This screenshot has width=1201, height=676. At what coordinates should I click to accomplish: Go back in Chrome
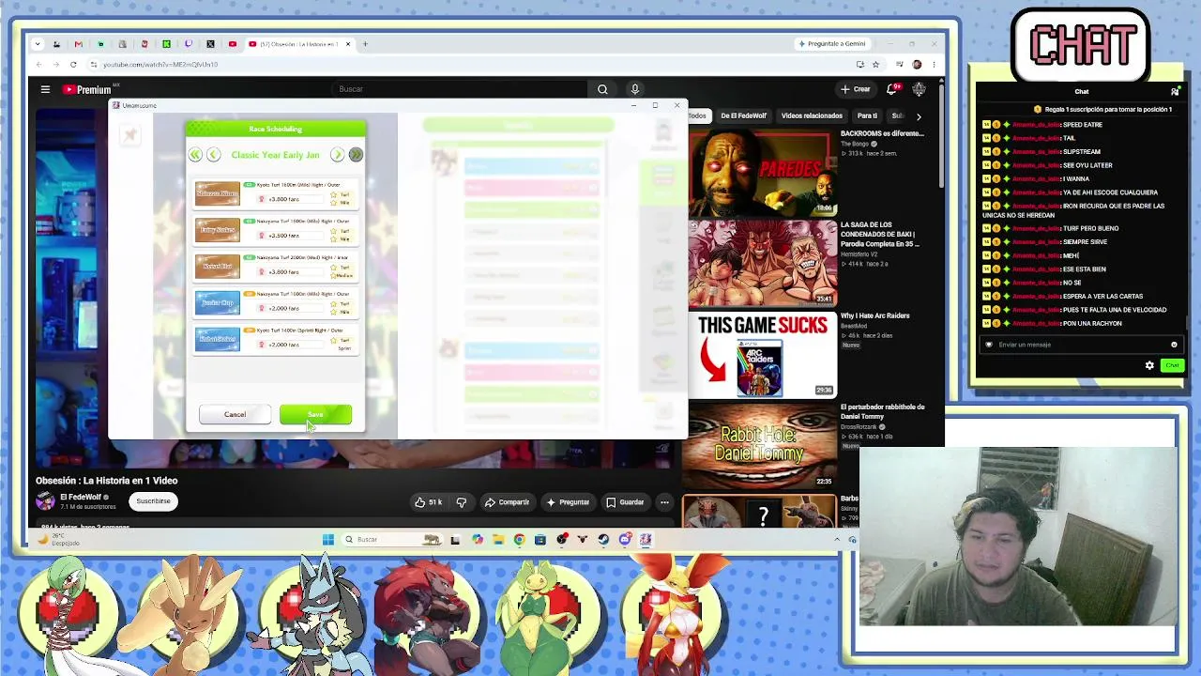coord(39,65)
